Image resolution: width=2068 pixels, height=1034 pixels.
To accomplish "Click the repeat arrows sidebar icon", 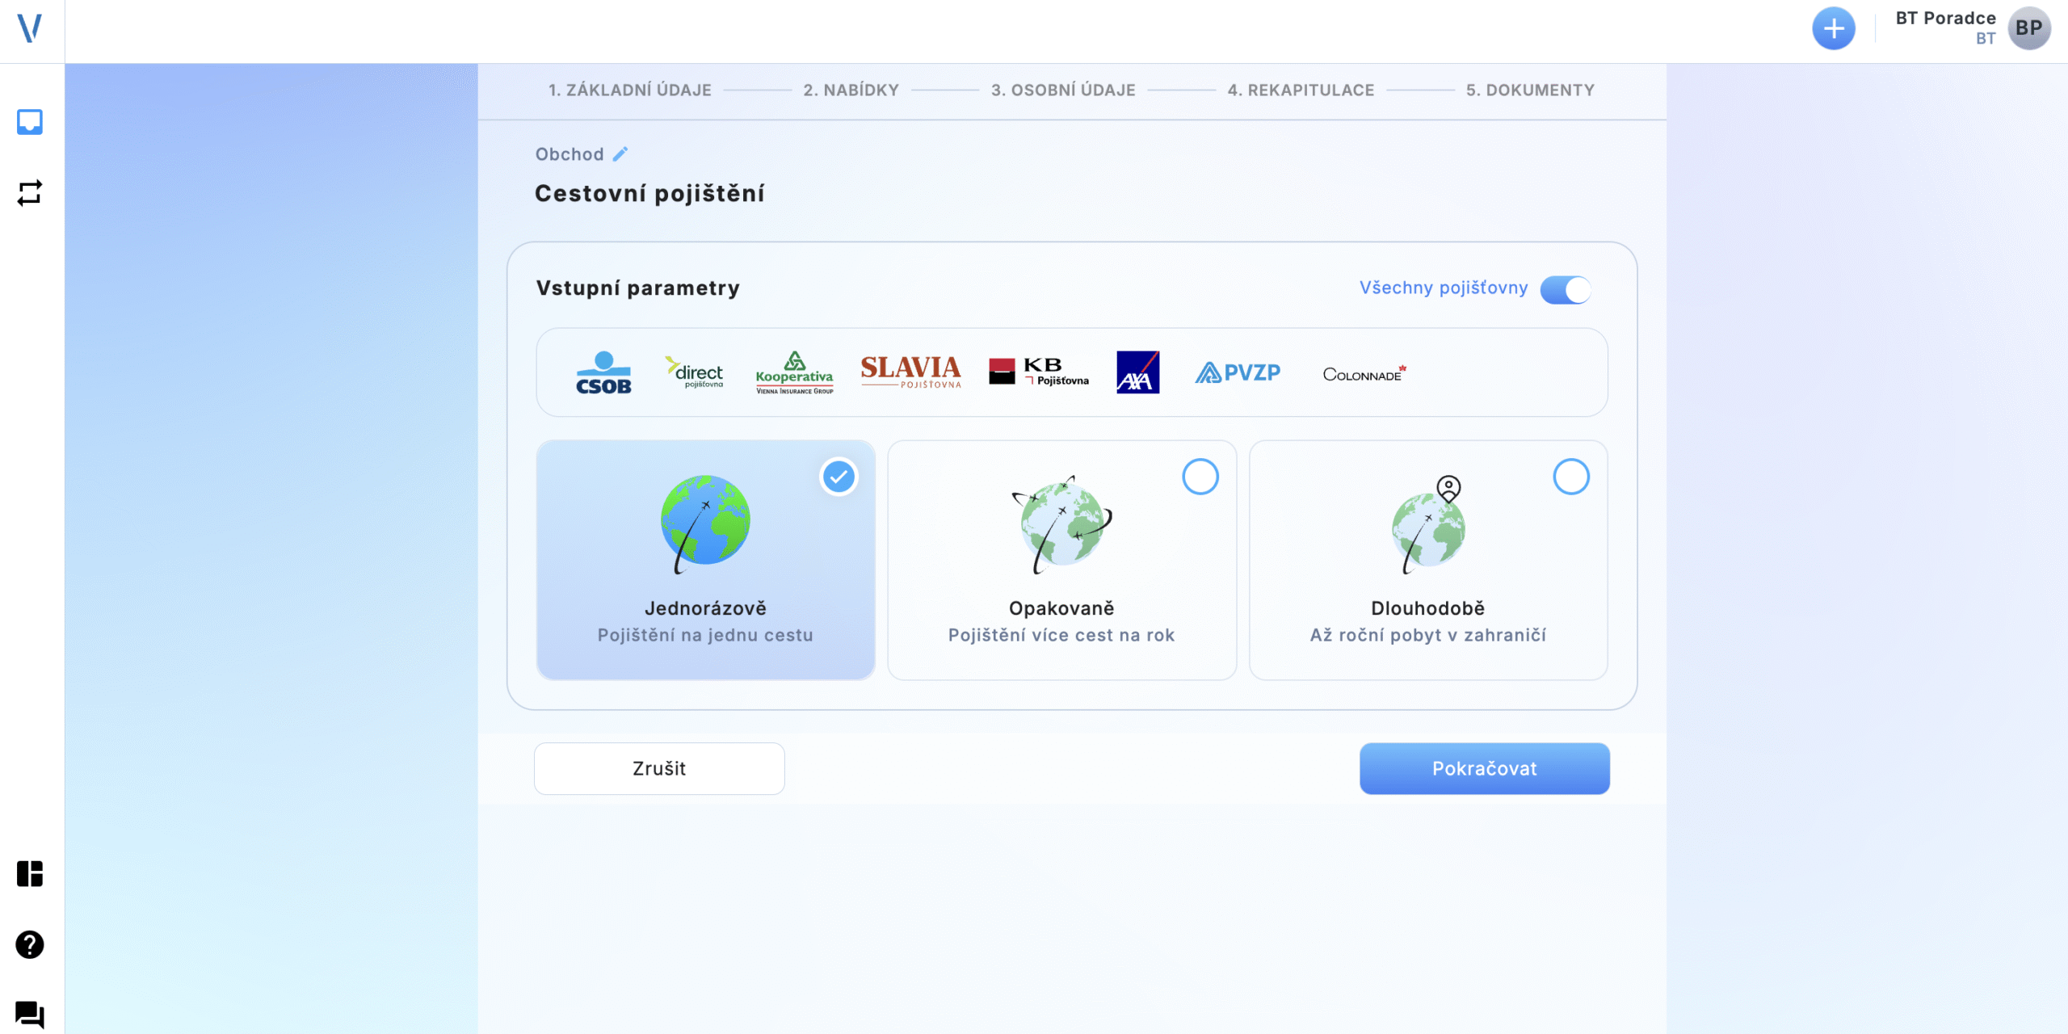I will click(x=30, y=193).
